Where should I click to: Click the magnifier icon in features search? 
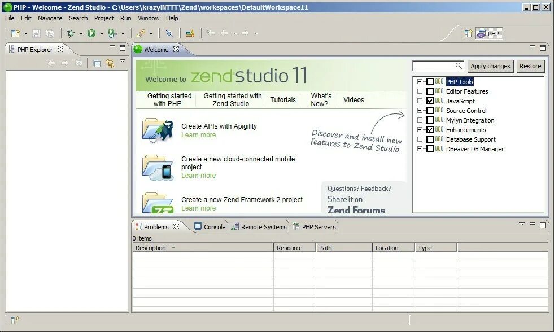458,65
